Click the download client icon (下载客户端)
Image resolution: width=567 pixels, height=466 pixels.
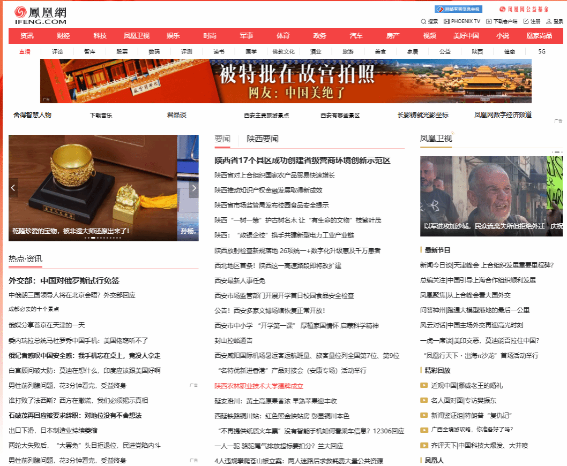click(x=489, y=21)
